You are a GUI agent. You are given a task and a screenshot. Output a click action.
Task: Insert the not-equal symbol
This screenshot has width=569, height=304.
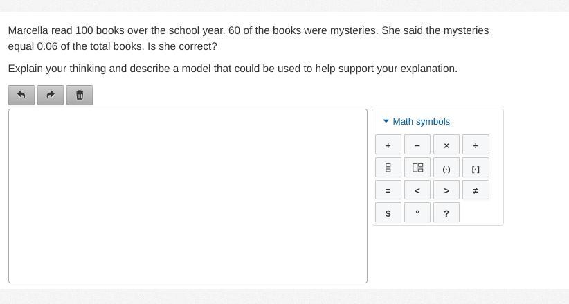476,190
